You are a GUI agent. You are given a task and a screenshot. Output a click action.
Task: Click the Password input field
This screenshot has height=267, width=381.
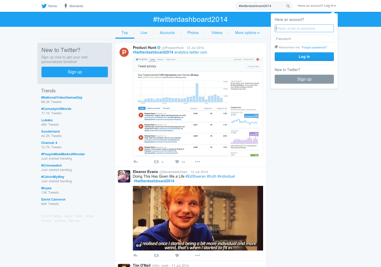pos(304,39)
